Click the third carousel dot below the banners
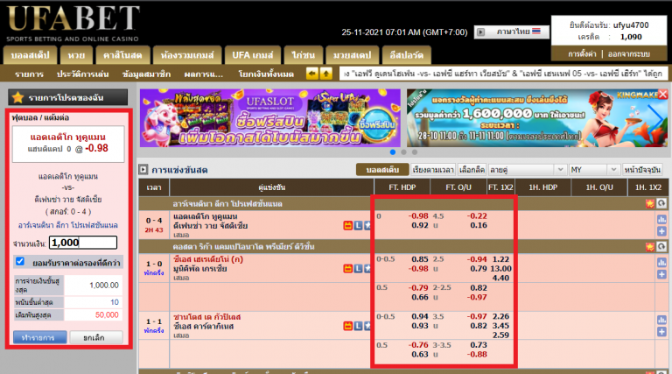Screen dimensions: 672x374 coord(415,152)
